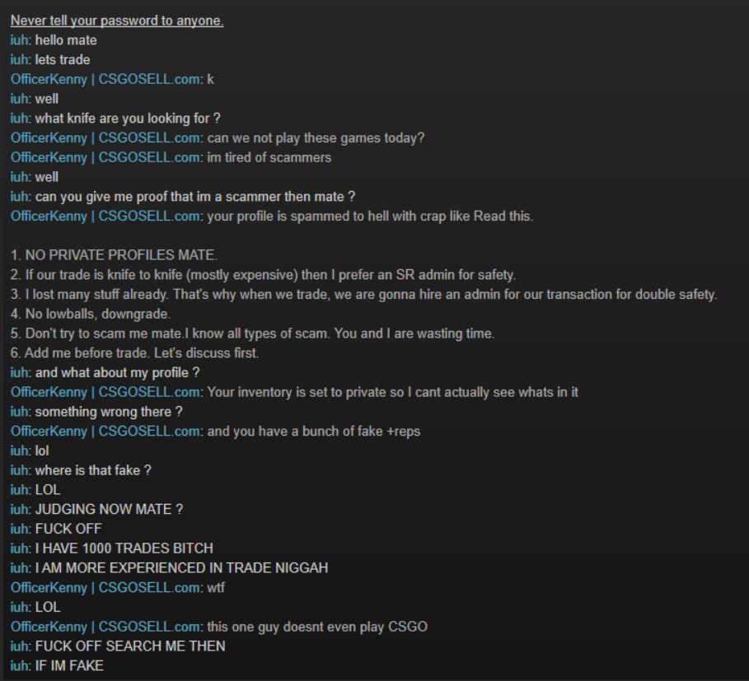Click the '6. Add me before trade' line
The height and width of the screenshot is (681, 749).
tap(134, 353)
